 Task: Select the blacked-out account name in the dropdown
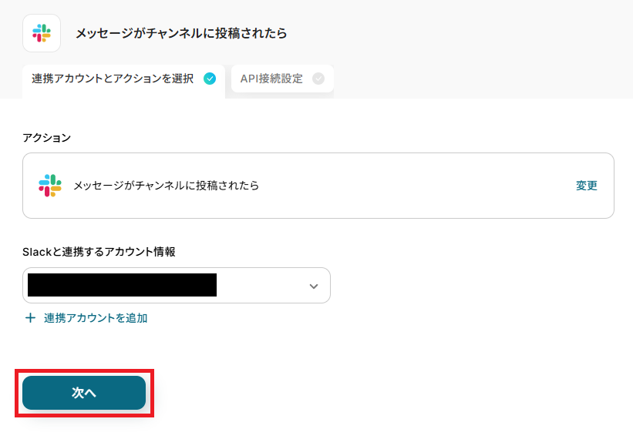point(122,286)
